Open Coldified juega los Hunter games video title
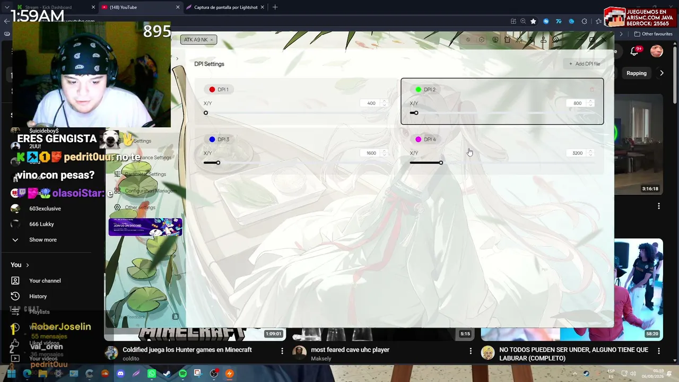Screen dimensions: 679x382 pos(187,350)
